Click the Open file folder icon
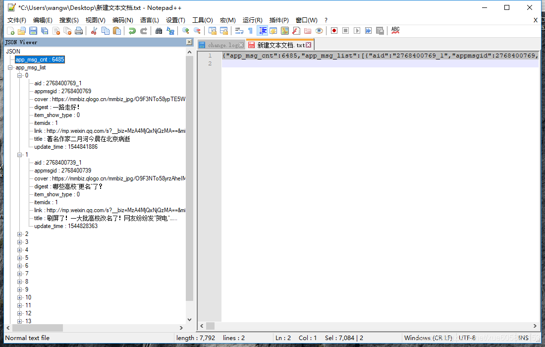 click(x=21, y=31)
